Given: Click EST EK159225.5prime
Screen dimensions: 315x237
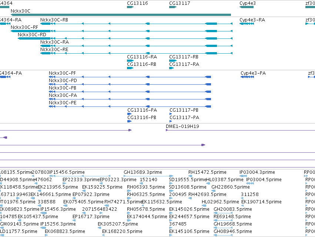Looking at the screenshot, I should (102, 187).
